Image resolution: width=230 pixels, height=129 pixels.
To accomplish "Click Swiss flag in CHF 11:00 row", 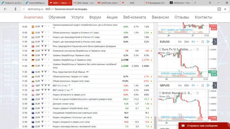I will point(33,46).
